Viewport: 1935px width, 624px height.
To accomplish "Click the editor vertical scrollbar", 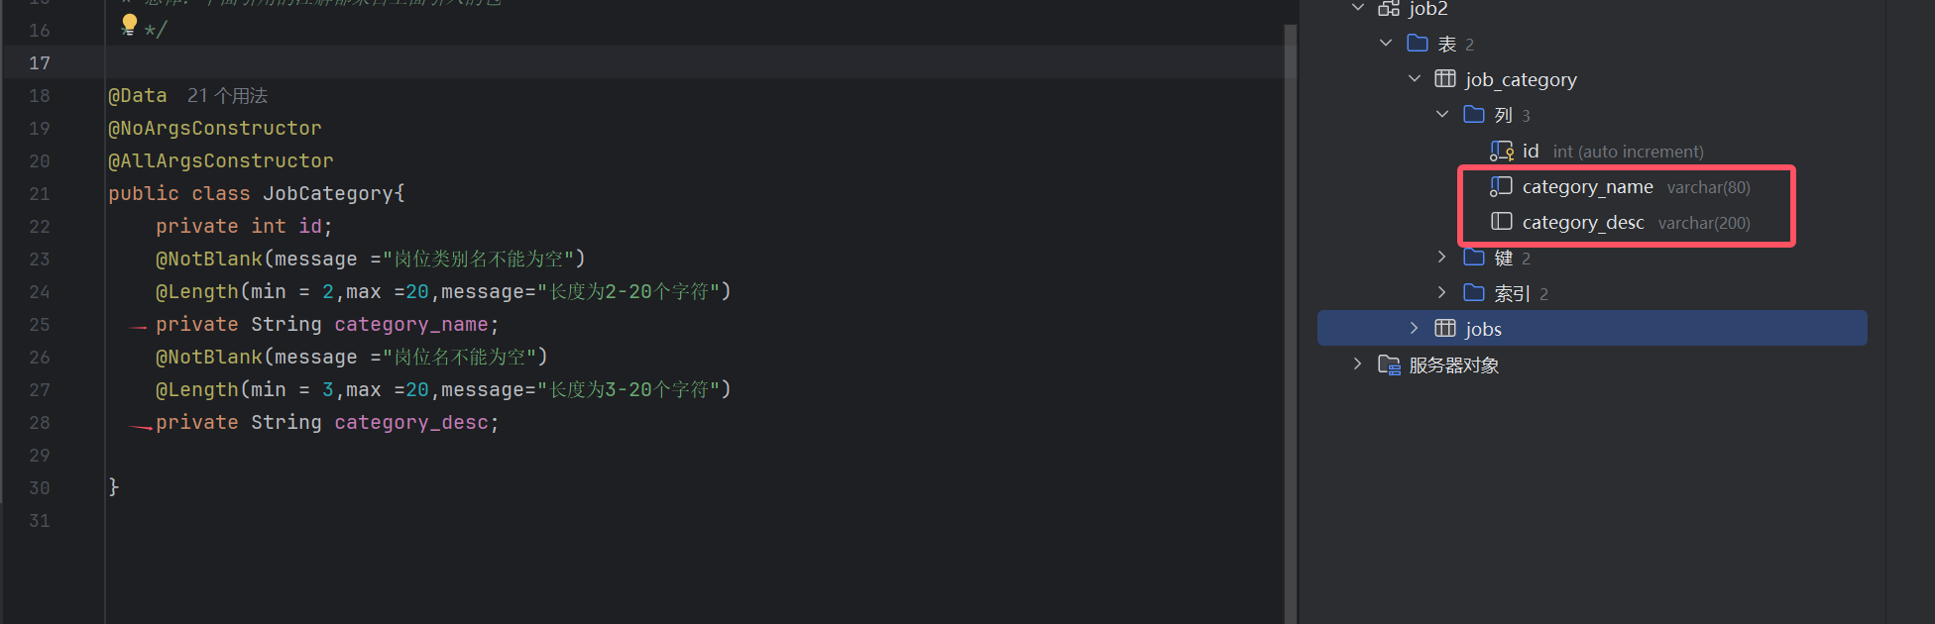I will [1290, 297].
